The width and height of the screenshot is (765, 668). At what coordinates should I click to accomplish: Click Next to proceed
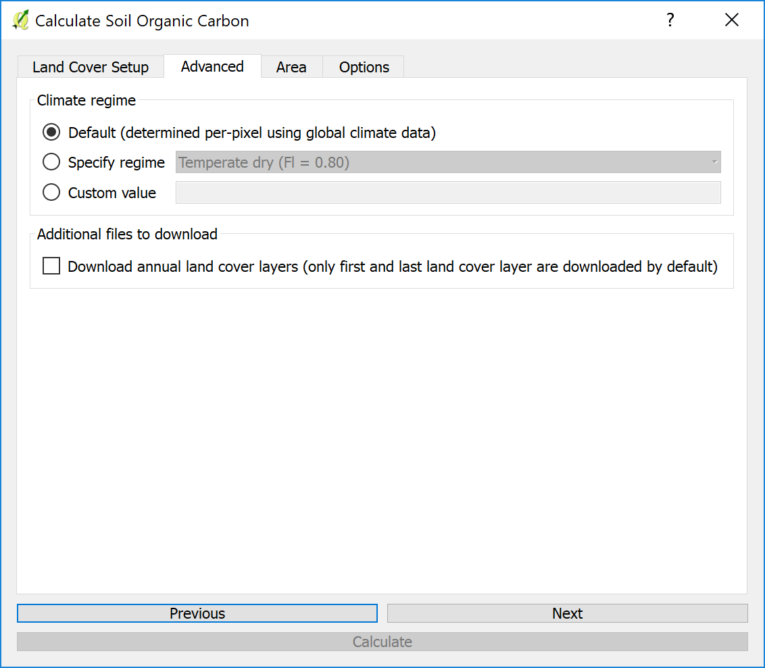coord(567,613)
